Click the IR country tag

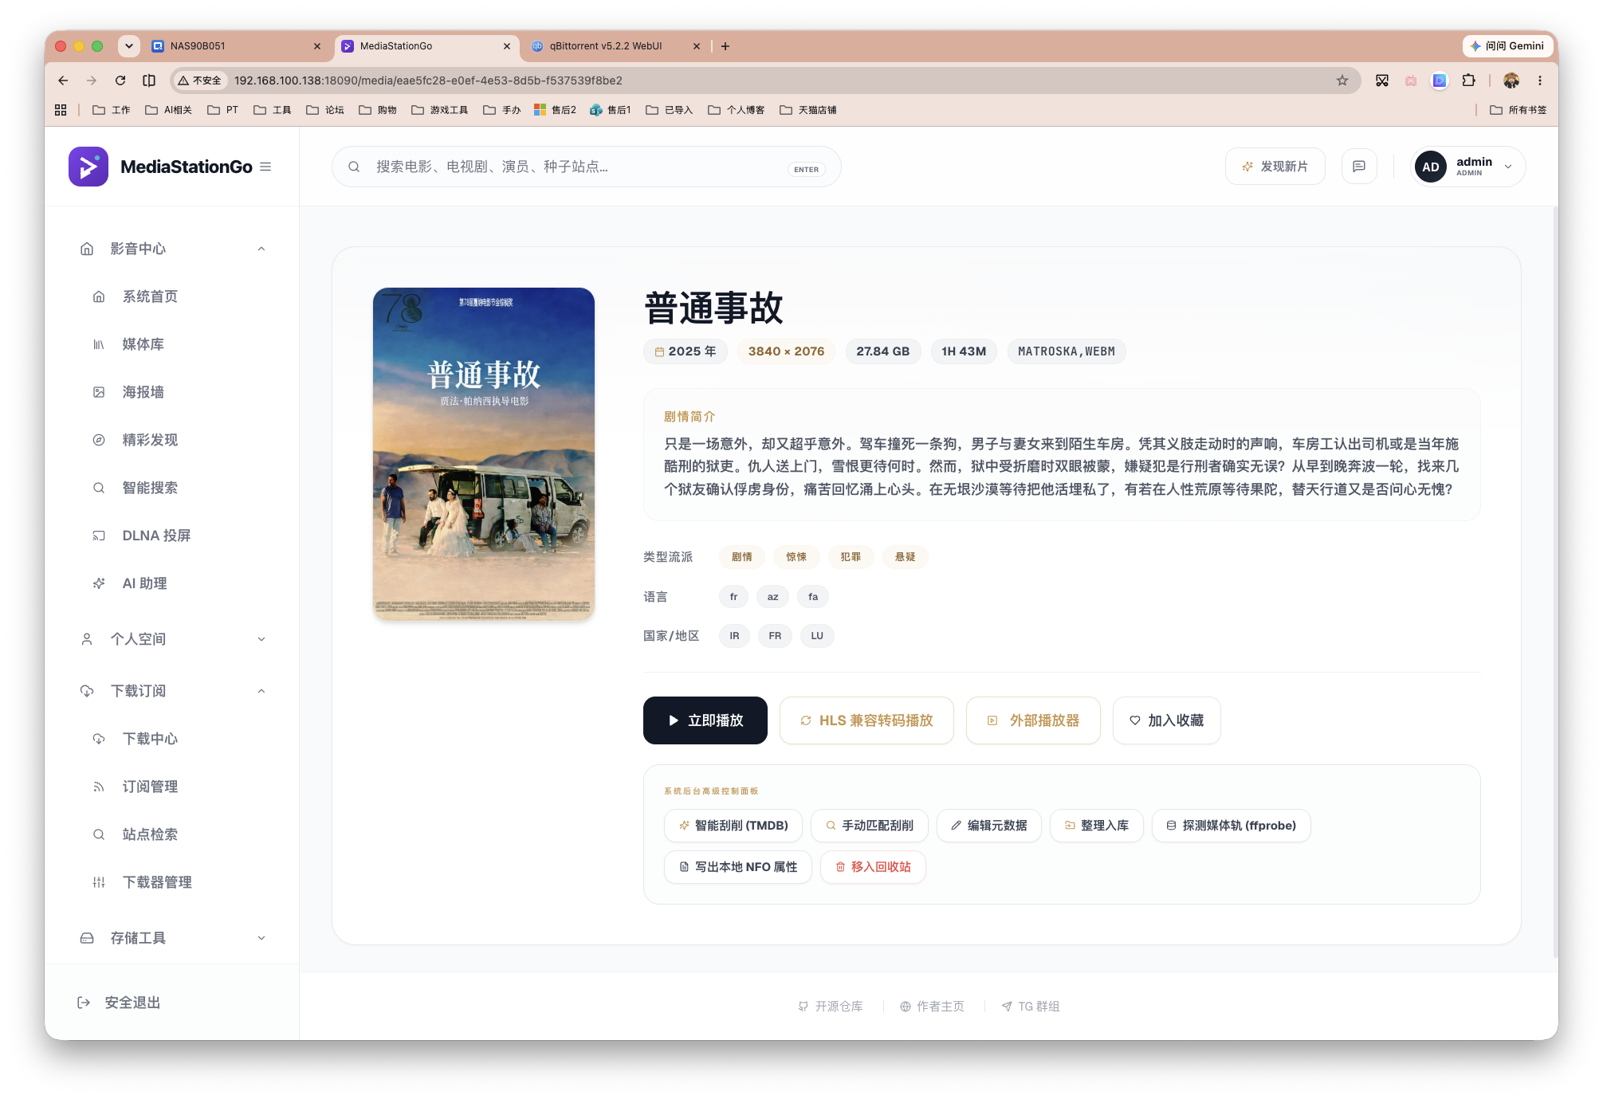point(734,636)
